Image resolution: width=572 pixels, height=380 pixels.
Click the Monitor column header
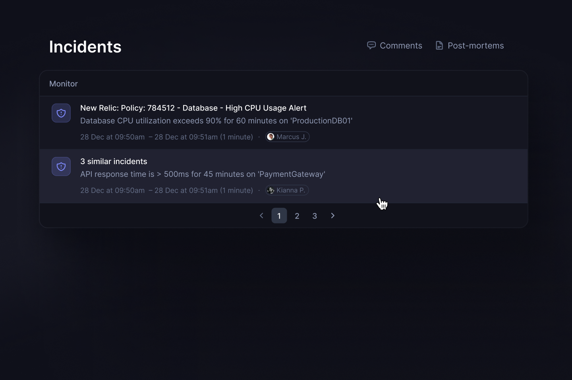pos(64,84)
